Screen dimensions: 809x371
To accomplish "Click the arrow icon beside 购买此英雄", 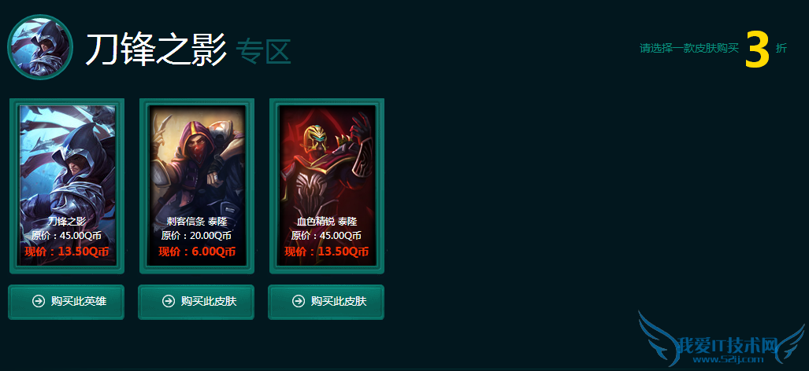I will [x=39, y=301].
